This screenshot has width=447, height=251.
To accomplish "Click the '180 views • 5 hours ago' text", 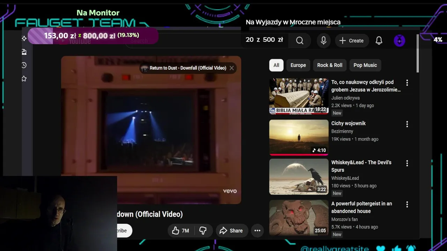I will pyautogui.click(x=354, y=186).
